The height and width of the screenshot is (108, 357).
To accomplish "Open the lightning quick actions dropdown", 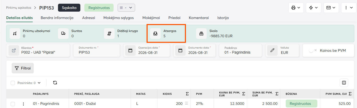I will click(x=314, y=8).
